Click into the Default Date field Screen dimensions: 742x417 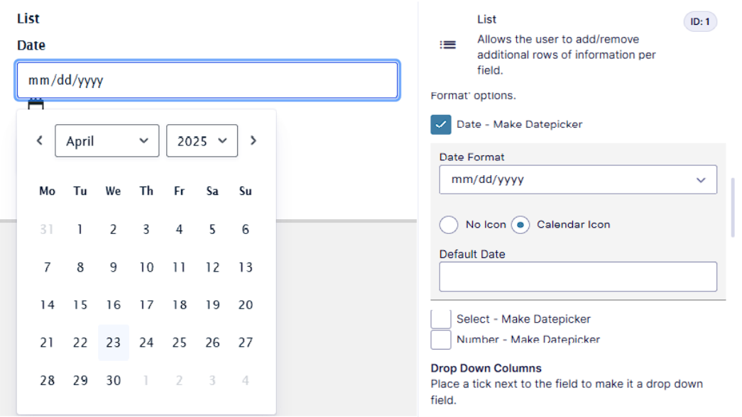578,277
